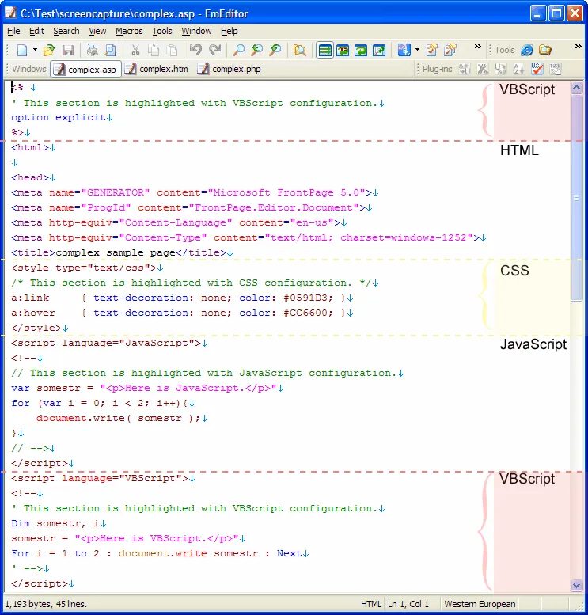Click the Save floppy disk icon
Screen dimensions: 588x615
tap(68, 50)
